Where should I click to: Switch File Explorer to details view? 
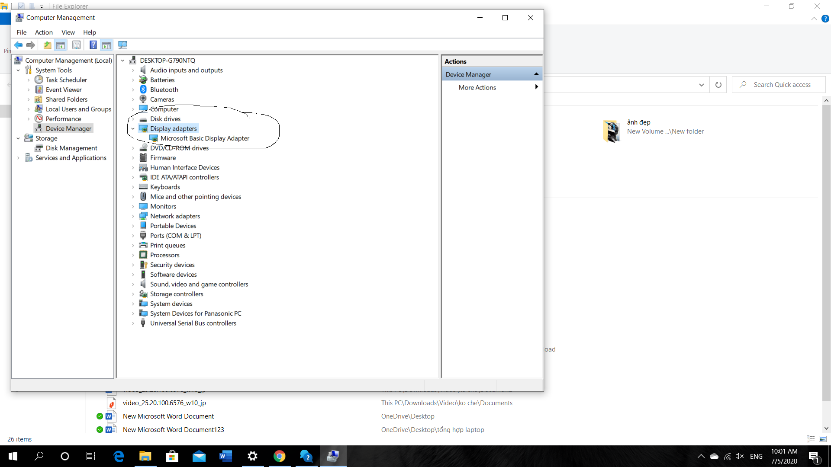(x=811, y=439)
